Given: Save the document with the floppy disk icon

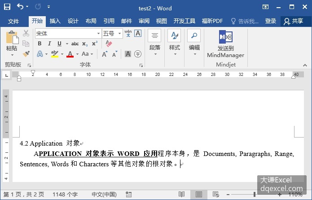Looking at the screenshot, I should (7, 7).
